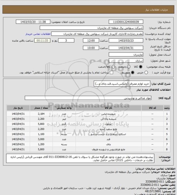Choose the متوسط purchase type radio
The height and width of the screenshot is (195, 177).
point(133,72)
